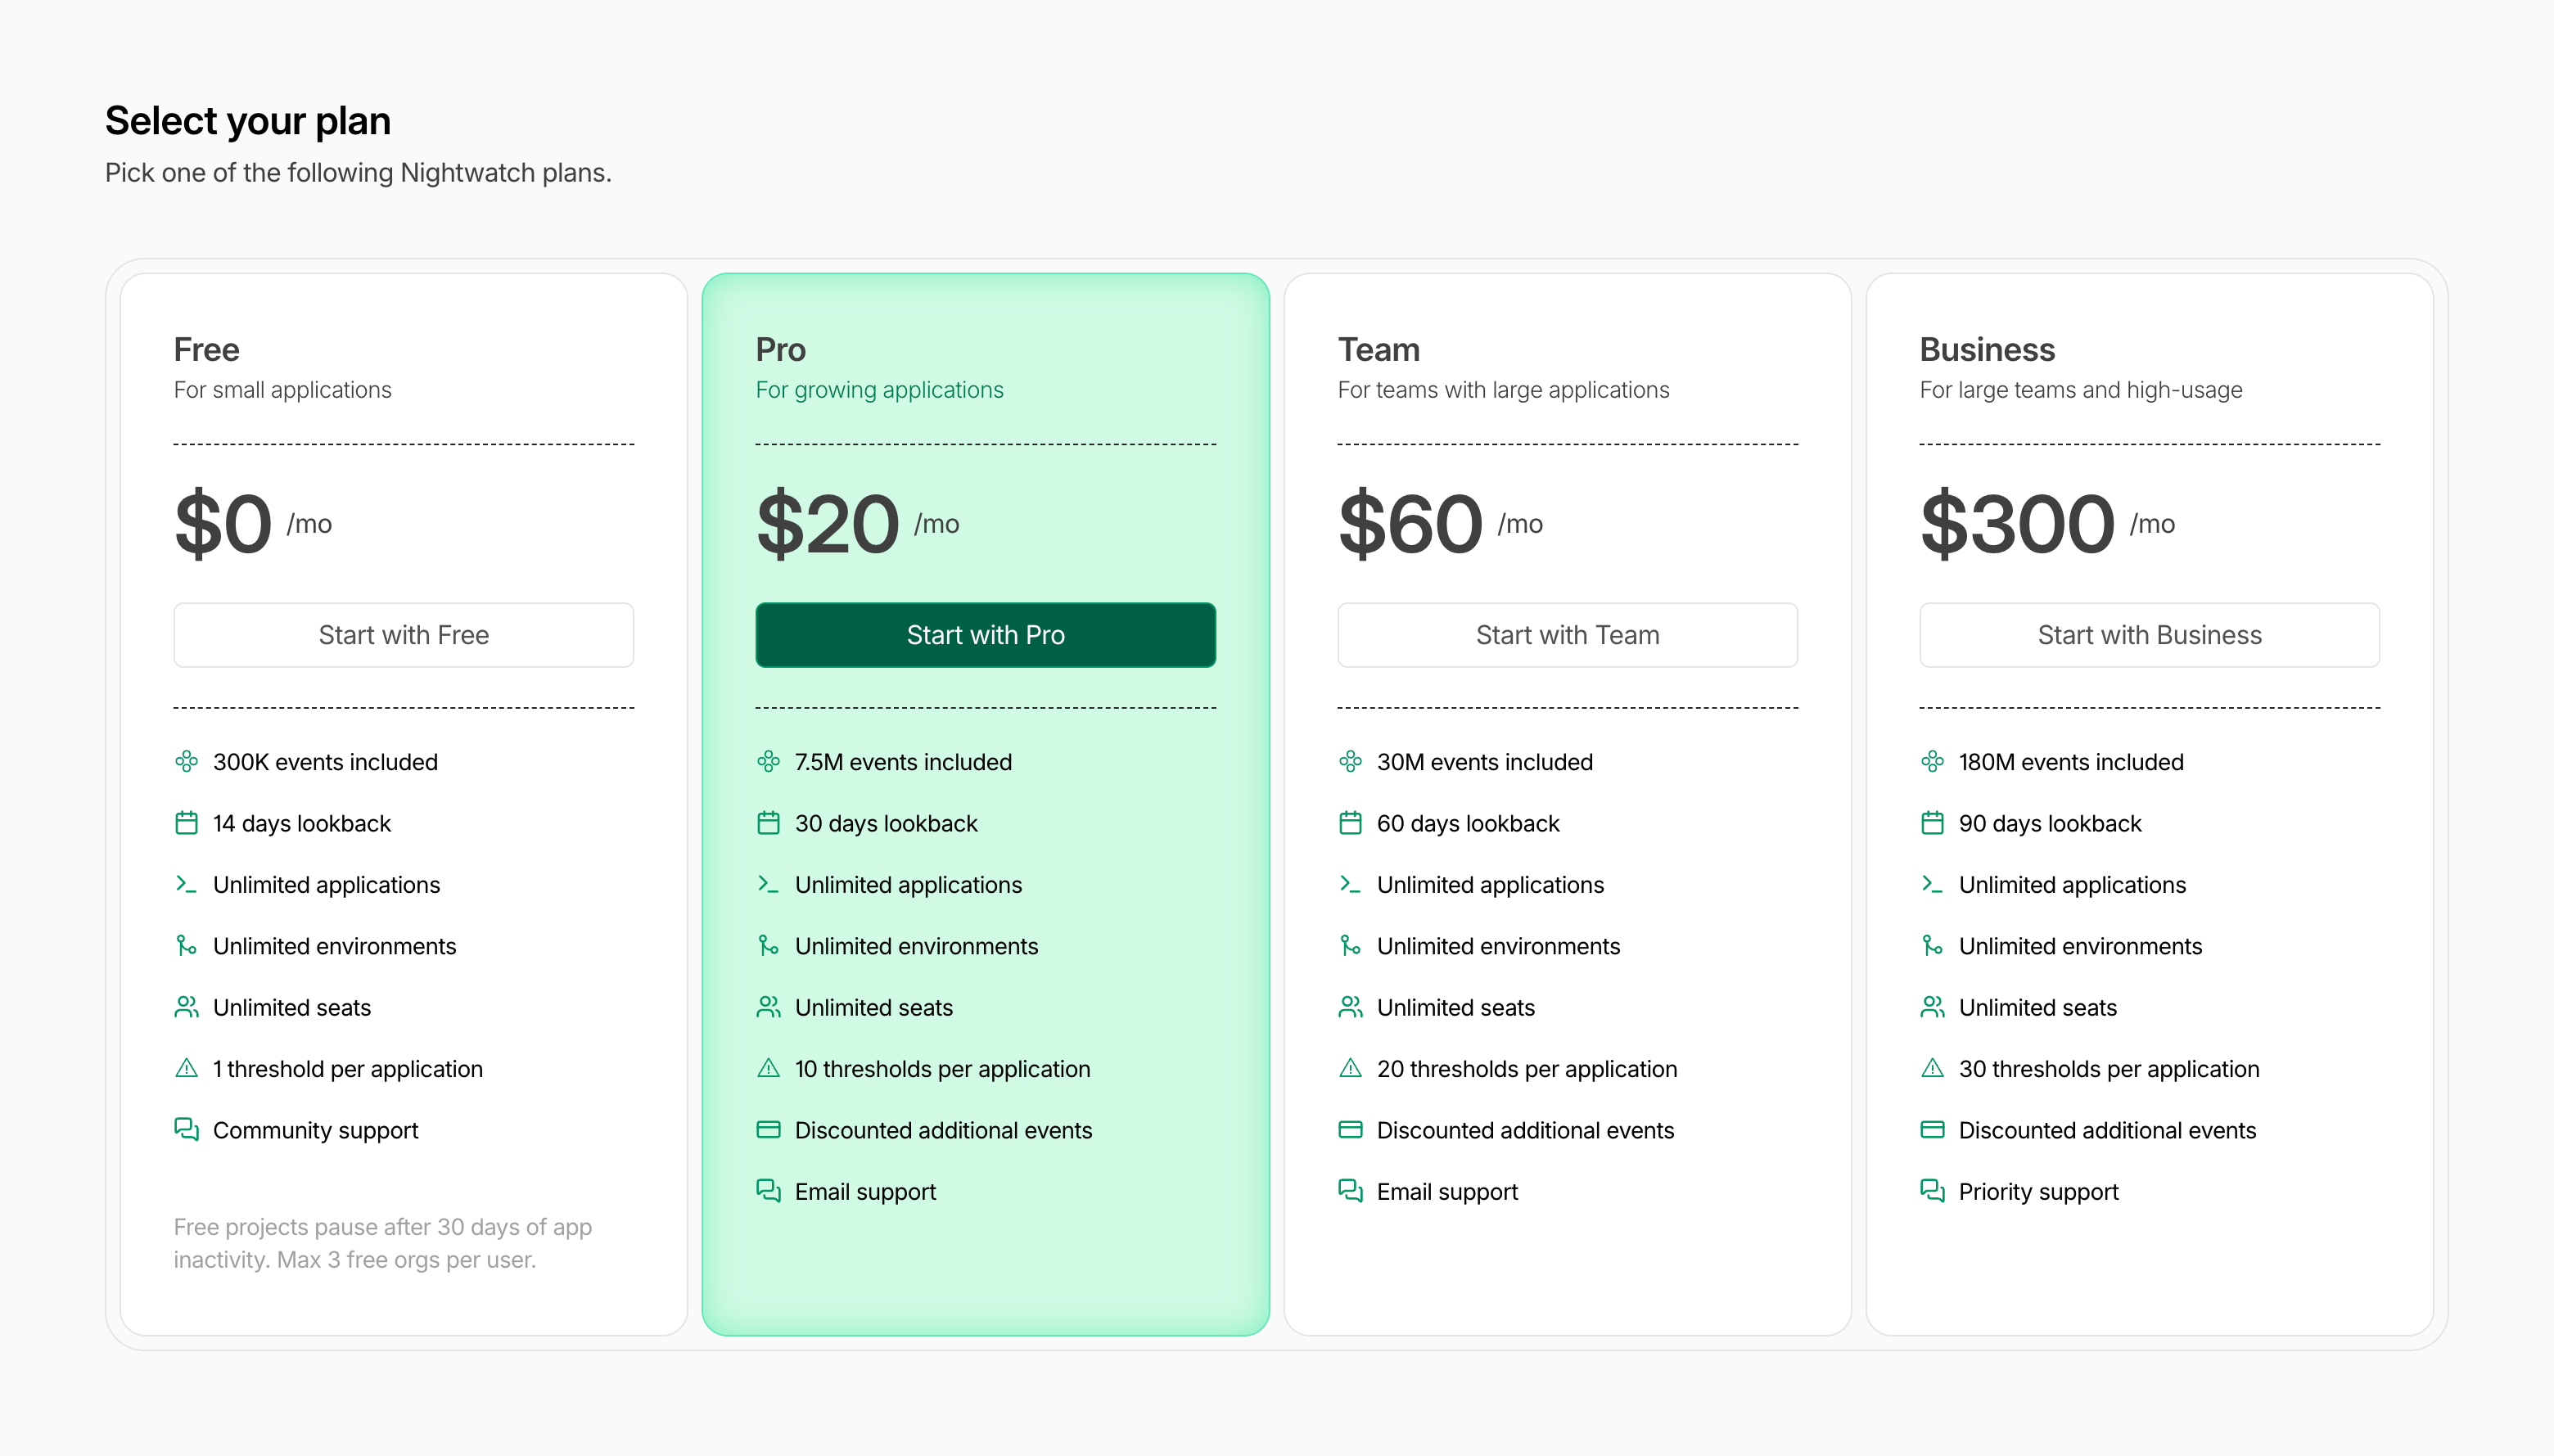Click events icon beside 300K events included
Screen dimensions: 2554x1456
(x=186, y=762)
